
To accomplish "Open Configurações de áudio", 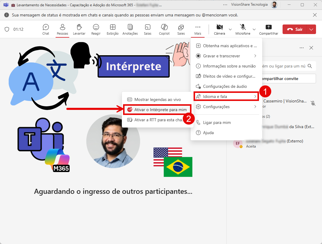I will pyautogui.click(x=226, y=87).
